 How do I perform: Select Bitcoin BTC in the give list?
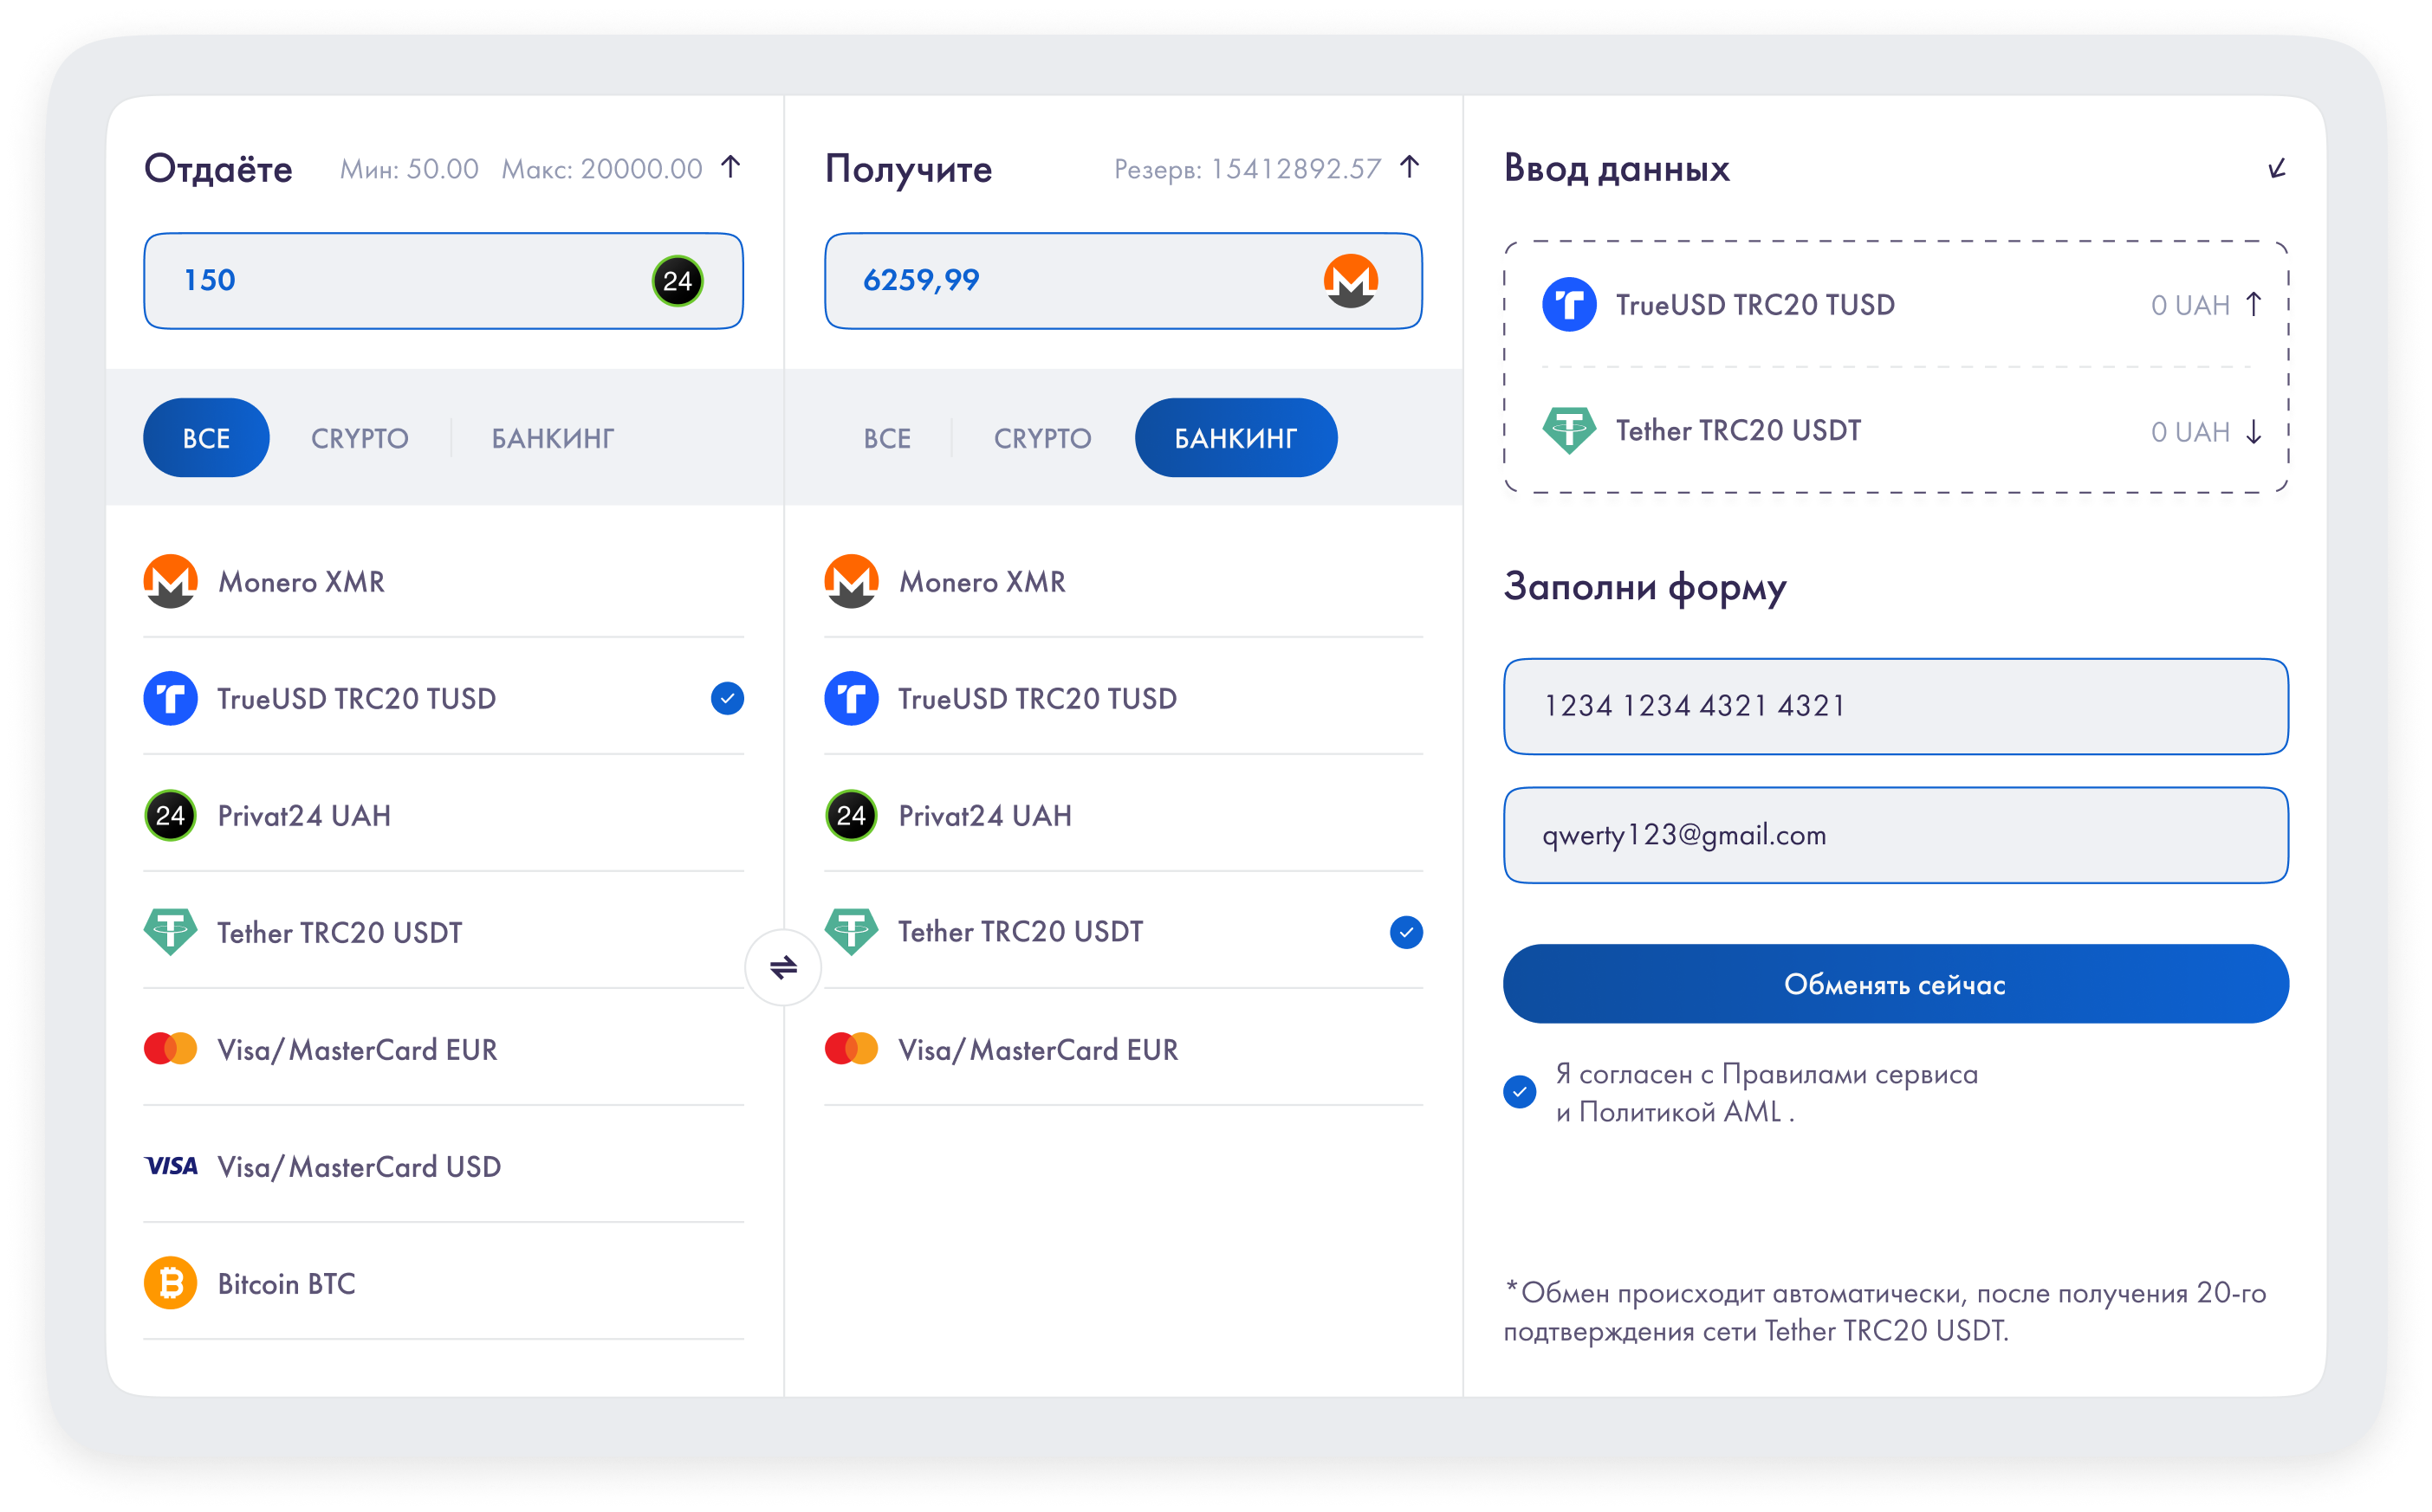pyautogui.click(x=286, y=1283)
